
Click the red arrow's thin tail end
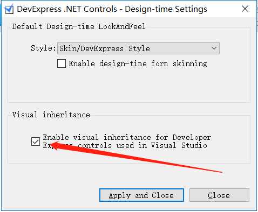click(221, 172)
